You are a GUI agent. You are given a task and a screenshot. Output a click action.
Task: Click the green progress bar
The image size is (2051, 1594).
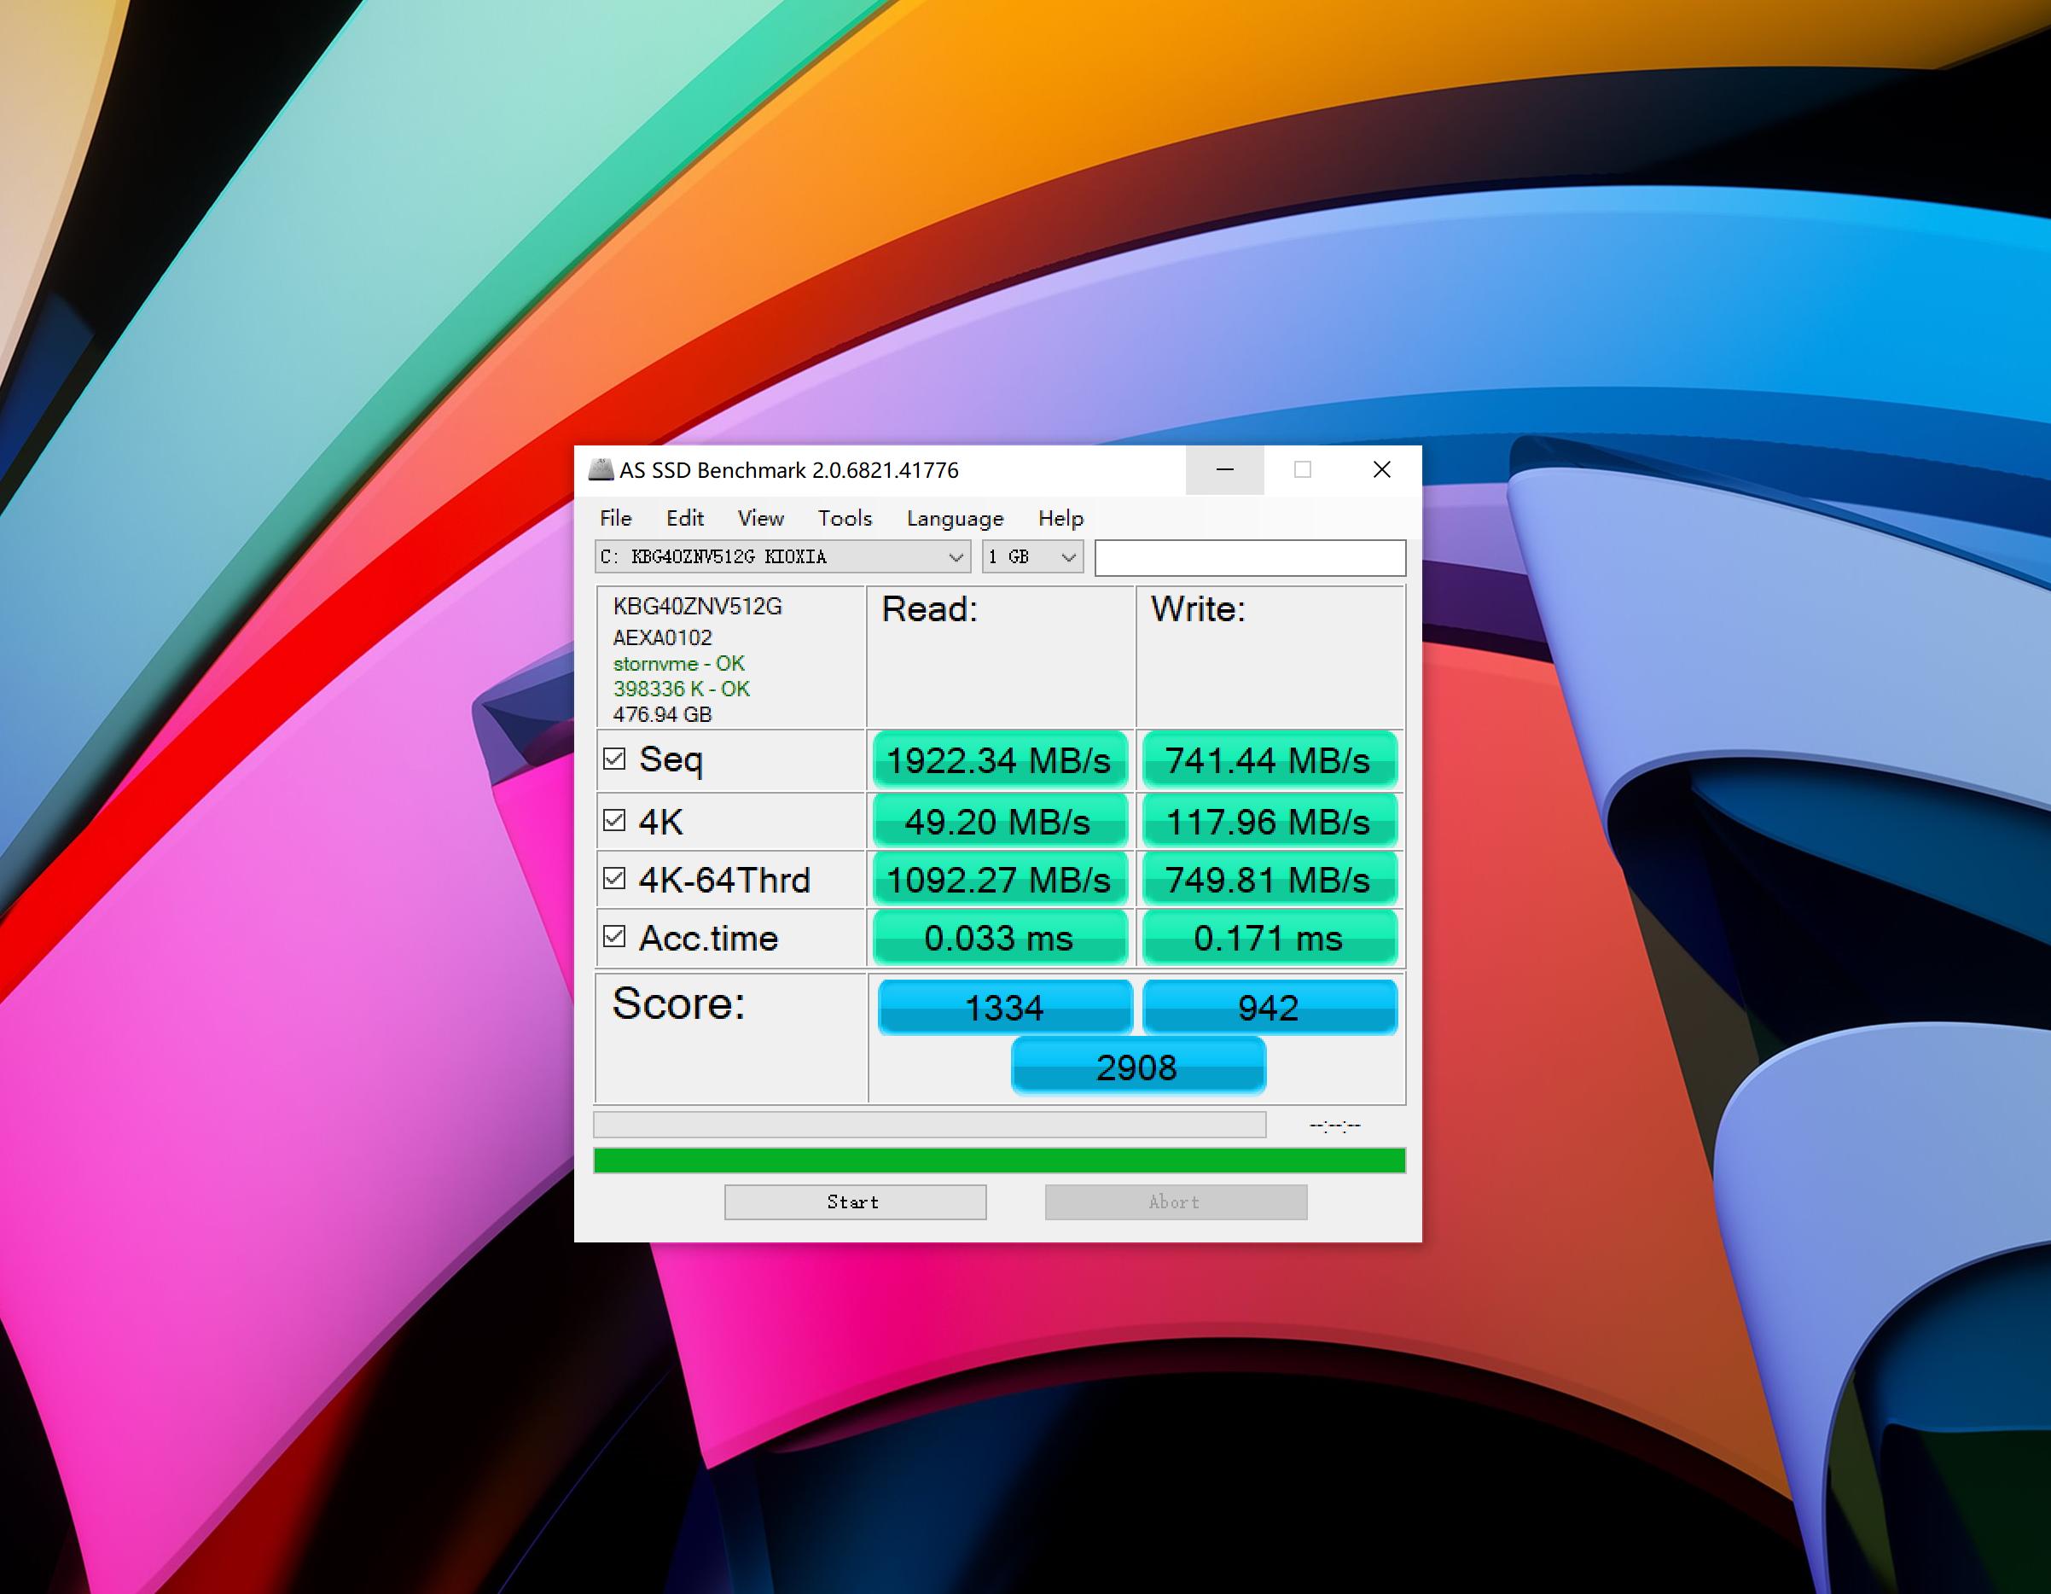(999, 1161)
